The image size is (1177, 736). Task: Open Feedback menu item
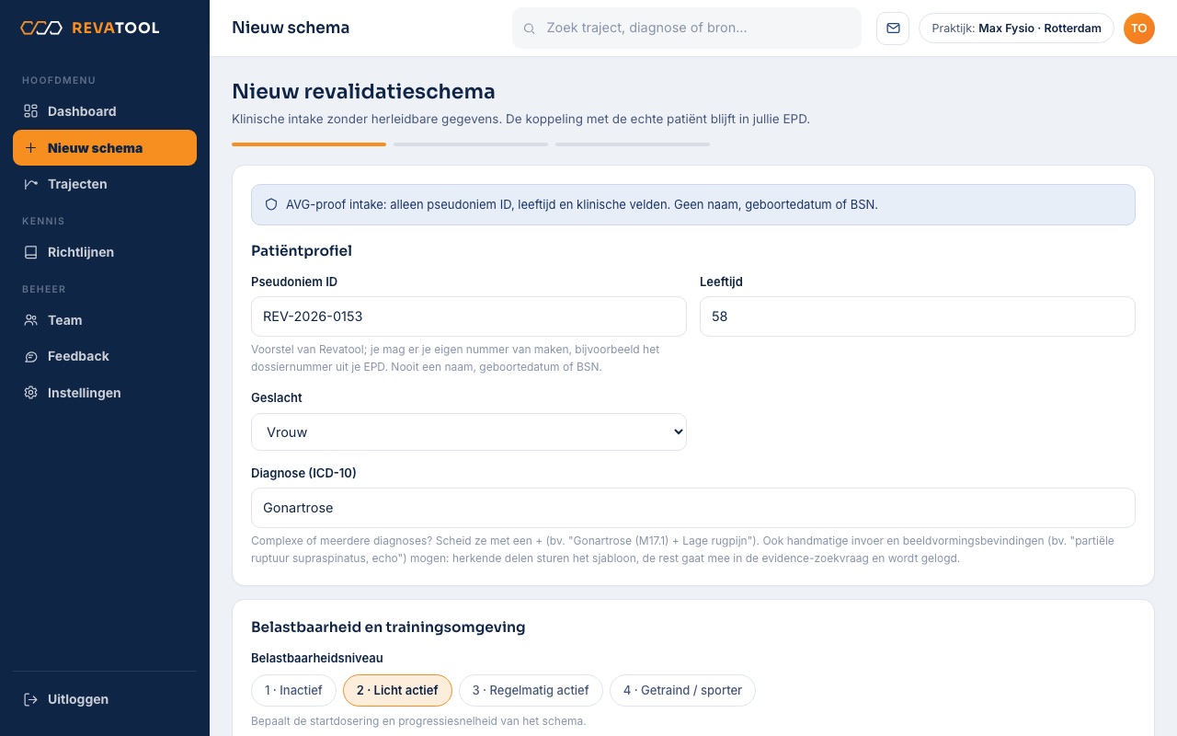click(105, 356)
